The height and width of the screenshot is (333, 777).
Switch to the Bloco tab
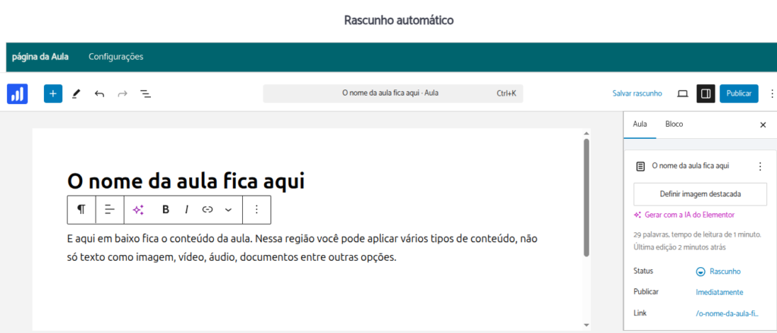tap(674, 124)
